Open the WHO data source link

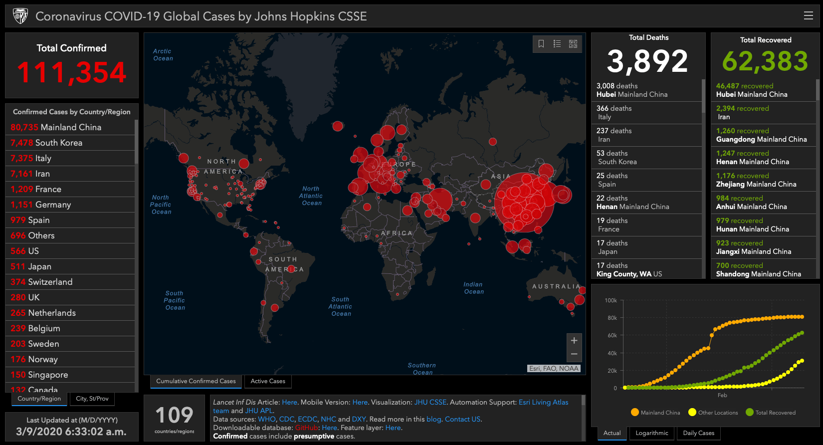click(x=266, y=419)
